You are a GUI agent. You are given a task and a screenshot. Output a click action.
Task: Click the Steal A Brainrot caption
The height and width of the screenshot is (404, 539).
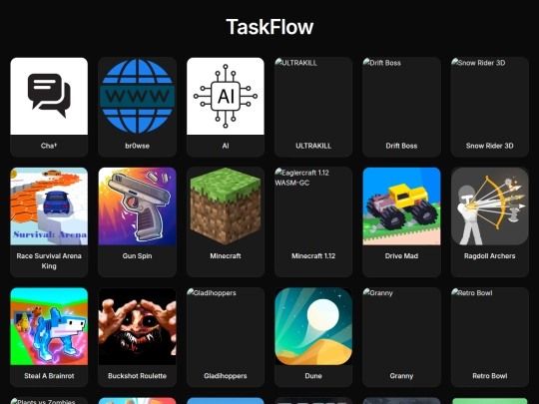(49, 376)
